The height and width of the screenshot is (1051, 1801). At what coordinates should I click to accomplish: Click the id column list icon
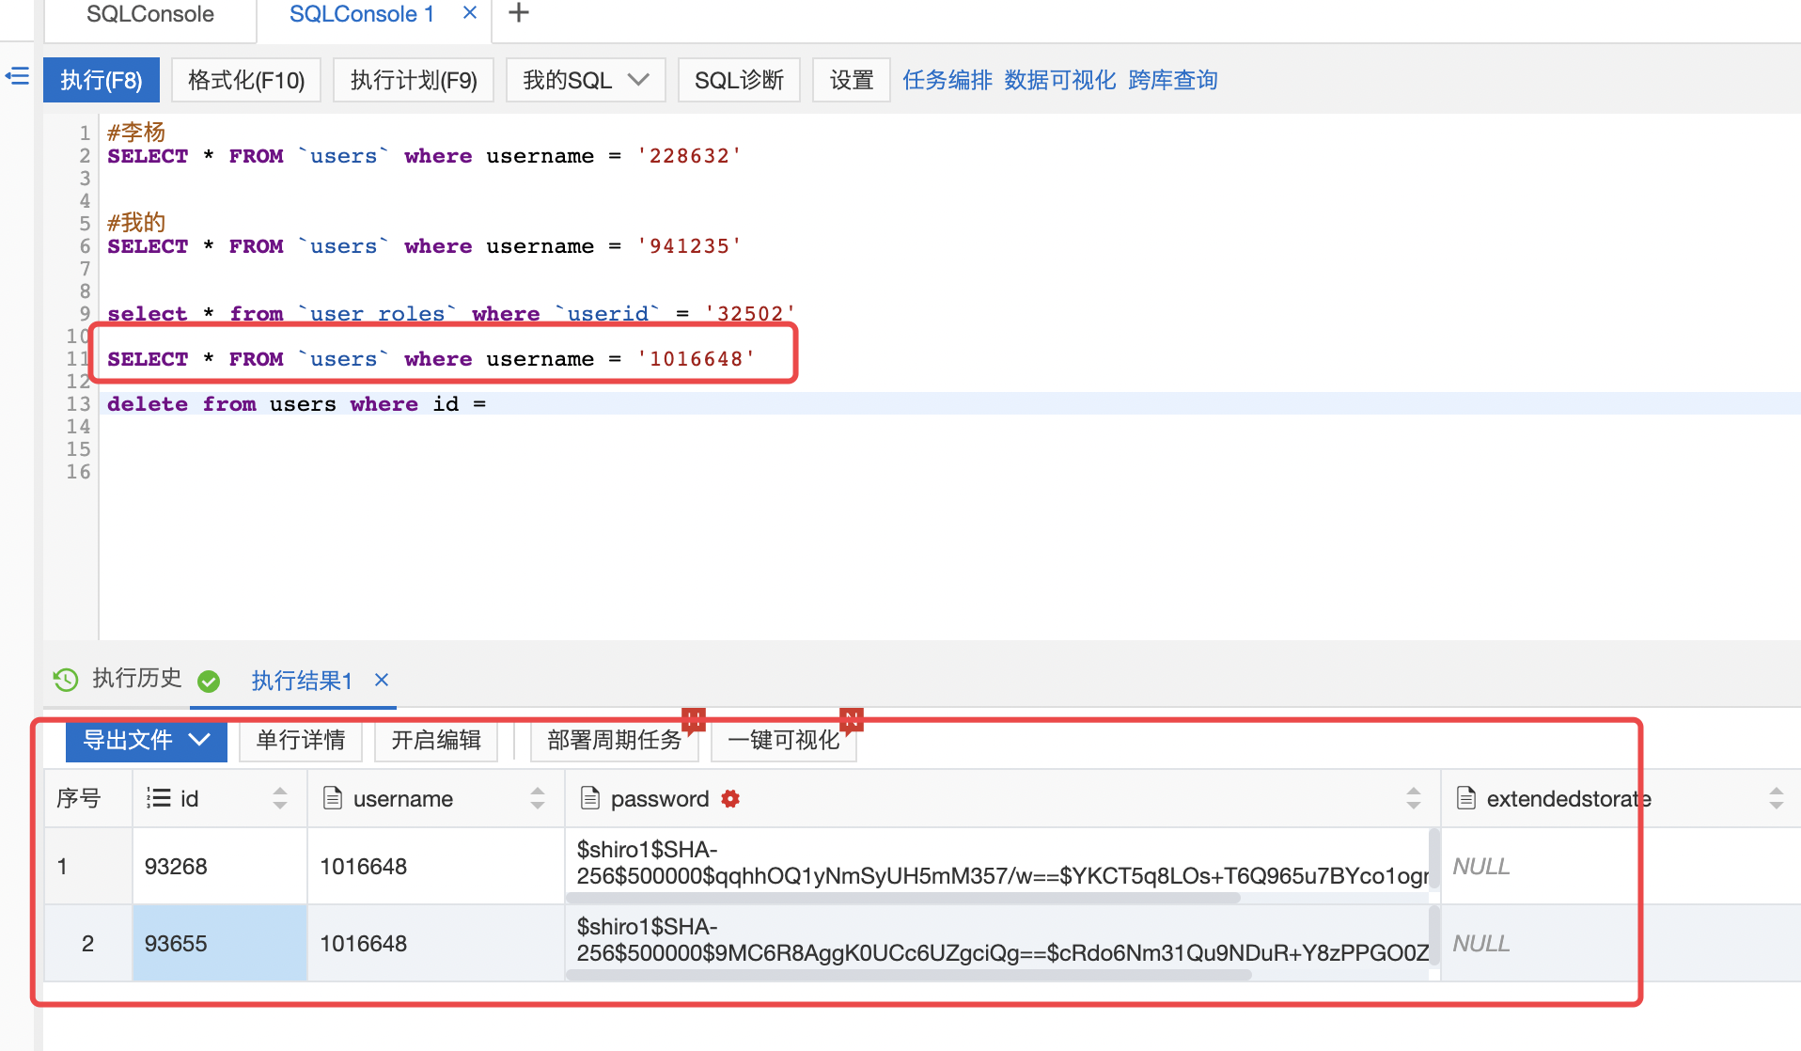[x=158, y=799]
